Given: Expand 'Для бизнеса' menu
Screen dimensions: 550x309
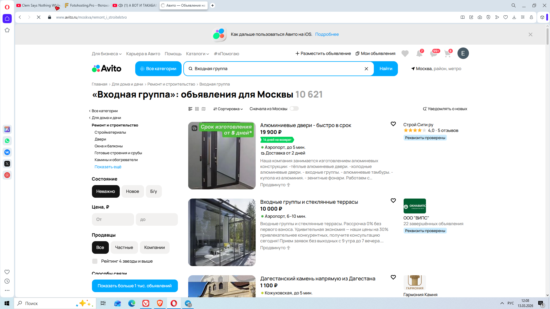Looking at the screenshot, I should coord(107,54).
